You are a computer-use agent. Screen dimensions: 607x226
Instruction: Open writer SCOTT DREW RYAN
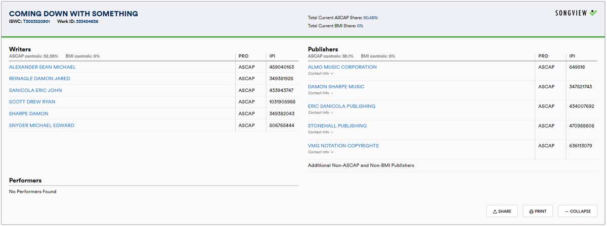32,102
